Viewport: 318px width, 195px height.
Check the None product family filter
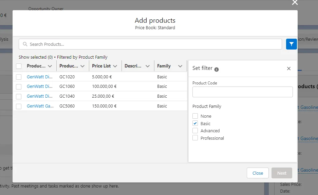195,116
